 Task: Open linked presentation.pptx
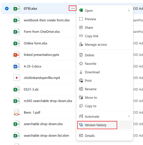click(41, 55)
